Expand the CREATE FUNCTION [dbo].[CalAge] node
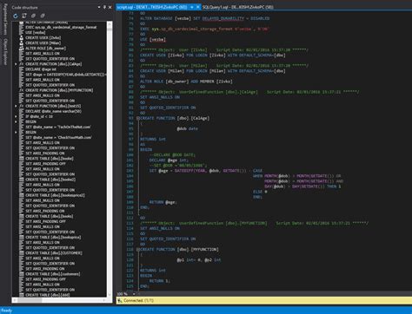Screen dimensions: 412x314 [x=16, y=64]
